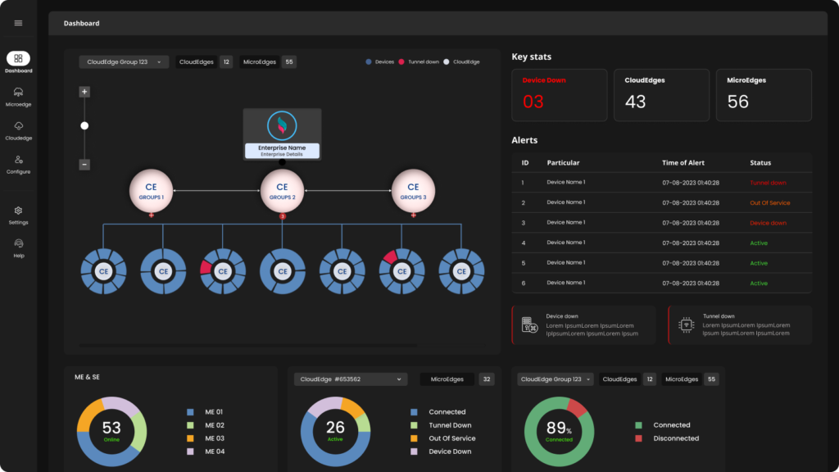The image size is (839, 472).
Task: Expand the CE Groups 3 red plus
Action: [413, 216]
